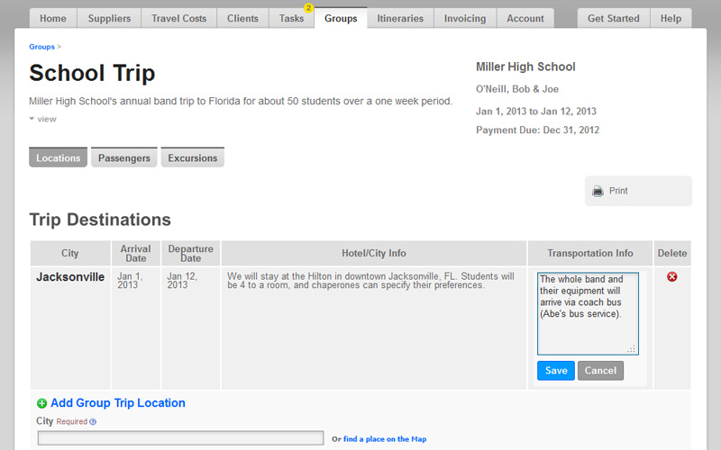Click the red delete icon for Jacksonville
This screenshot has width=721, height=450.
click(671, 276)
